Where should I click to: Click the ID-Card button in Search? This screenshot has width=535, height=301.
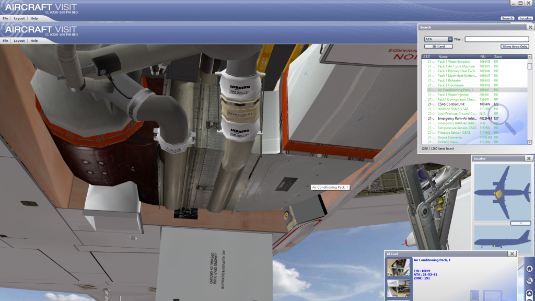(438, 47)
